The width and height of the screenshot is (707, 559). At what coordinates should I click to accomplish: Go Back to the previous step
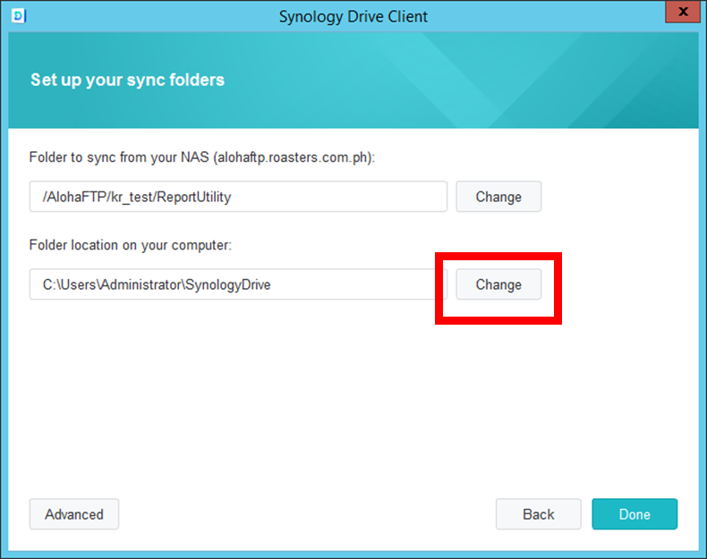(x=539, y=514)
